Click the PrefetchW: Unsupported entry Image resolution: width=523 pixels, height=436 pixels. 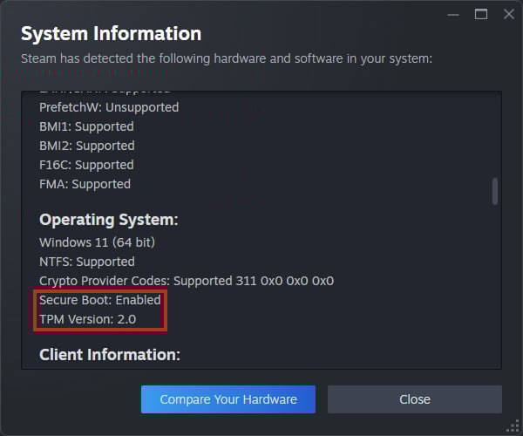click(x=109, y=107)
